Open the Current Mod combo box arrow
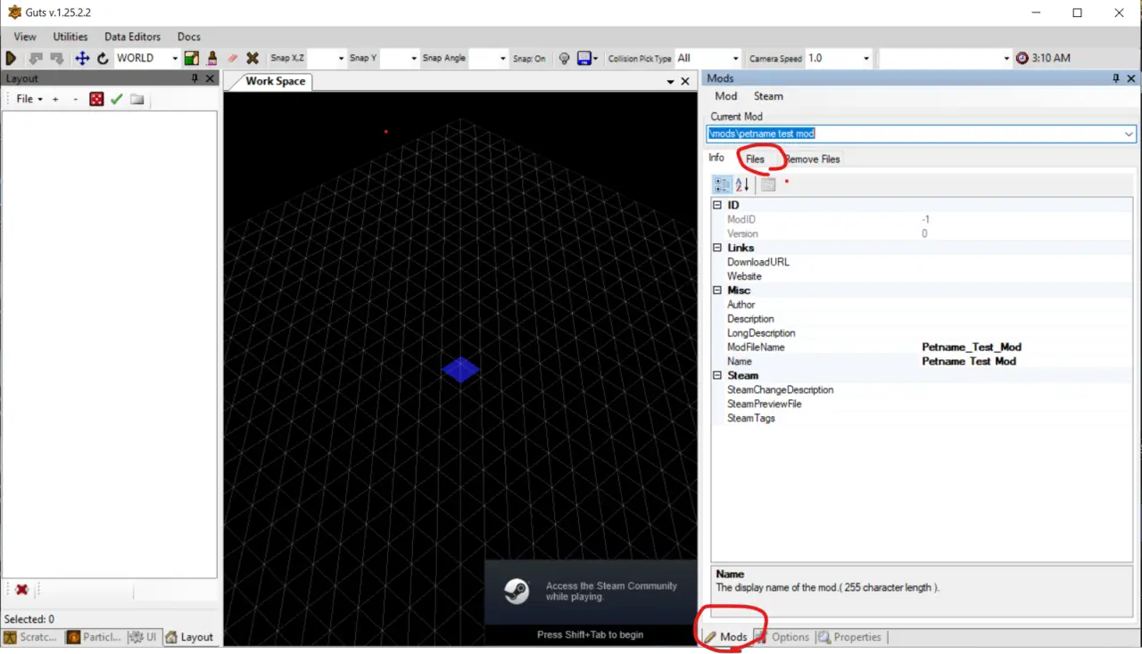The image size is (1142, 654). (x=1129, y=134)
